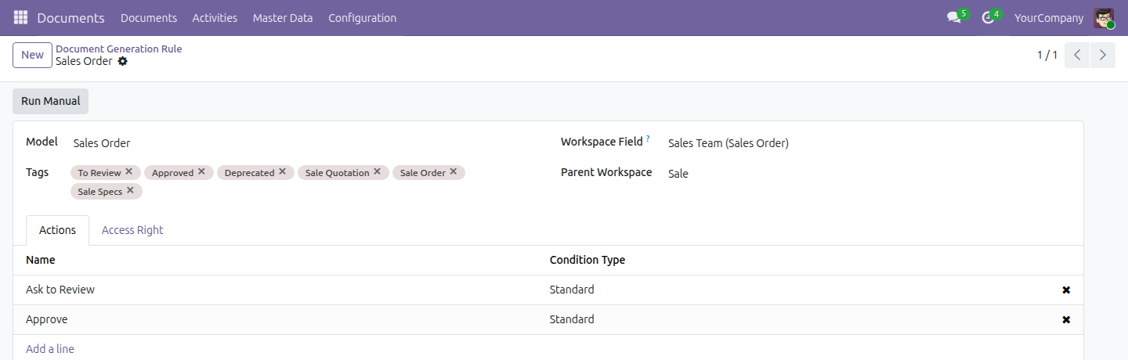This screenshot has width=1128, height=360.
Task: Switch to the Access Right tab
Action: tap(132, 230)
